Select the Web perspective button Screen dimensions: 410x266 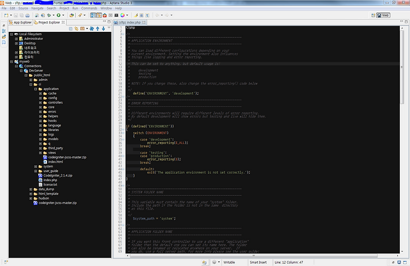point(383,15)
